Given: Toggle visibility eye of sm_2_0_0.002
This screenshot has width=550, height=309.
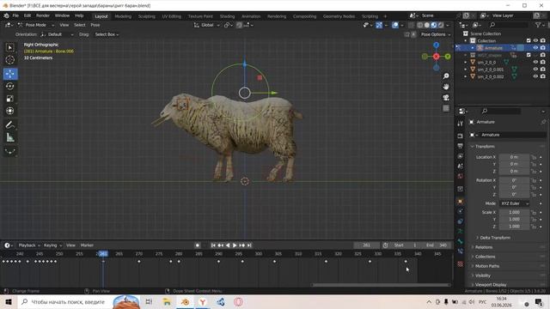Looking at the screenshot, I should point(535,76).
